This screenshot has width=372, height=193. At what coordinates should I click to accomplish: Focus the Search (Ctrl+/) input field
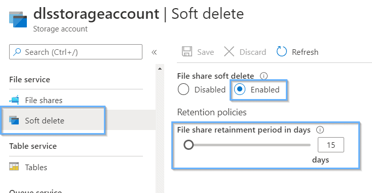pyautogui.click(x=76, y=52)
